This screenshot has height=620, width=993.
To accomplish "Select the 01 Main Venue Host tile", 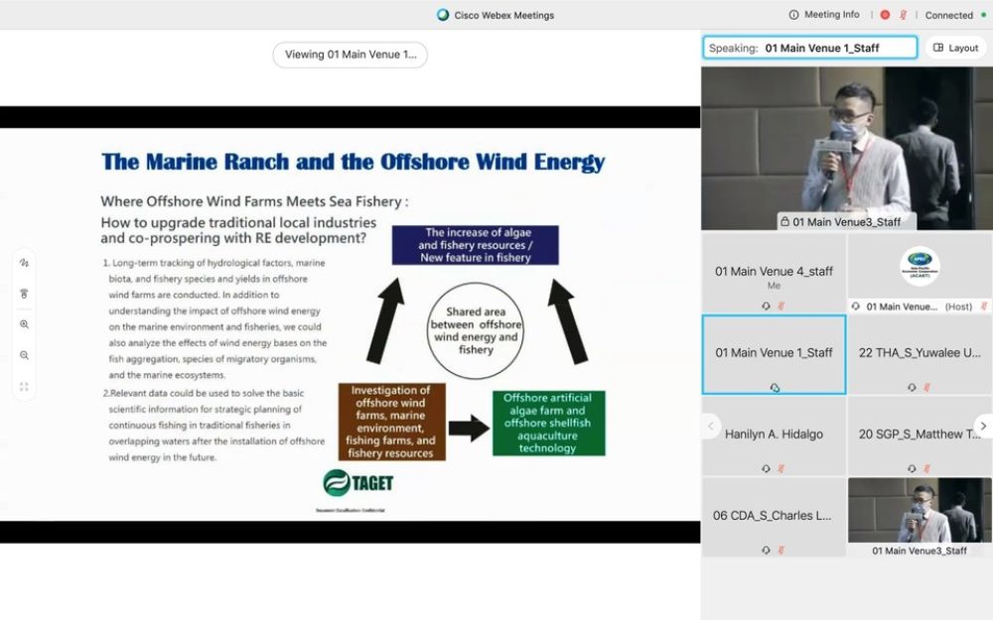I will 920,273.
